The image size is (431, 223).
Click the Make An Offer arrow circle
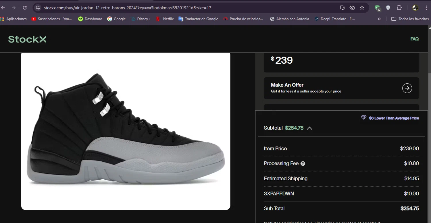click(407, 88)
